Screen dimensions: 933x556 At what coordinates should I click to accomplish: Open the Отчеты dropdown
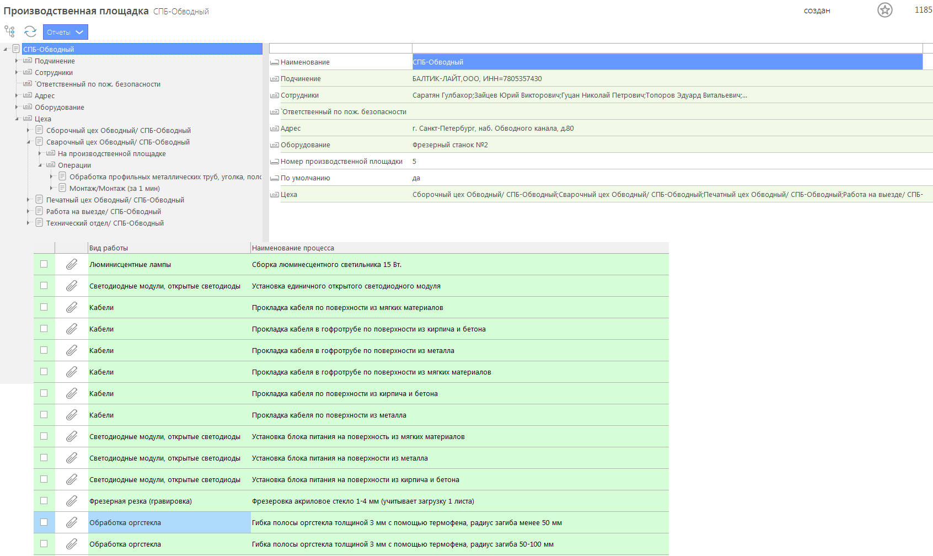click(65, 32)
